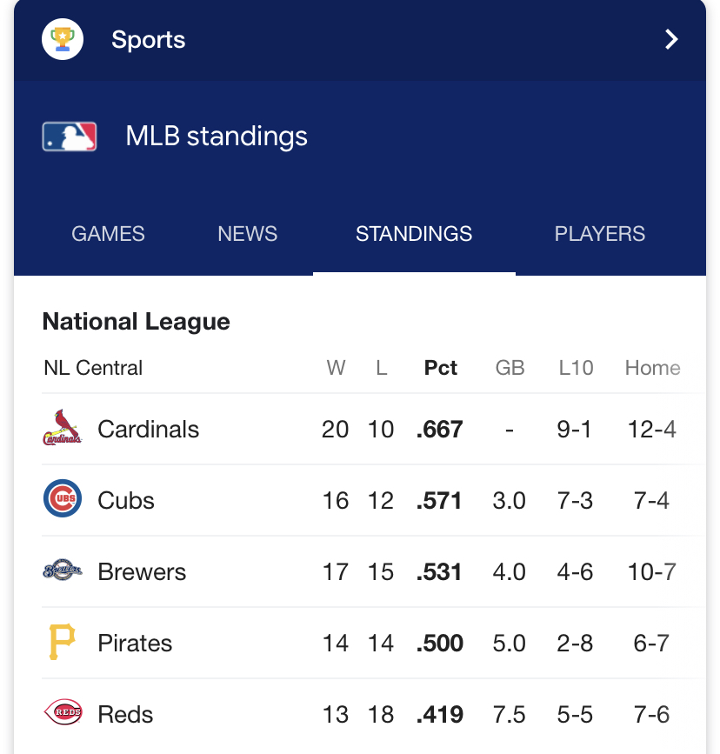Sort standings by Pct column header
Screen dimensions: 720x754
441,368
